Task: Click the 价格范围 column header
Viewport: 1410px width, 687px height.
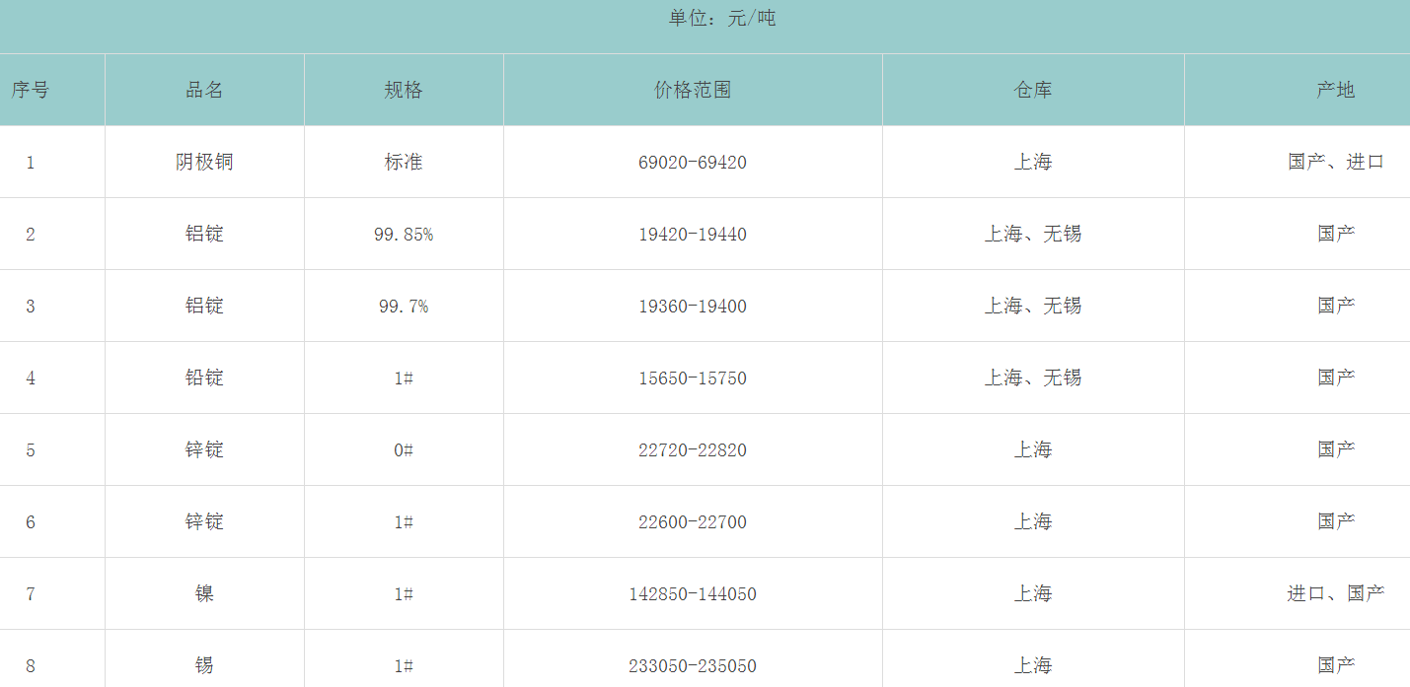Action: (x=693, y=90)
